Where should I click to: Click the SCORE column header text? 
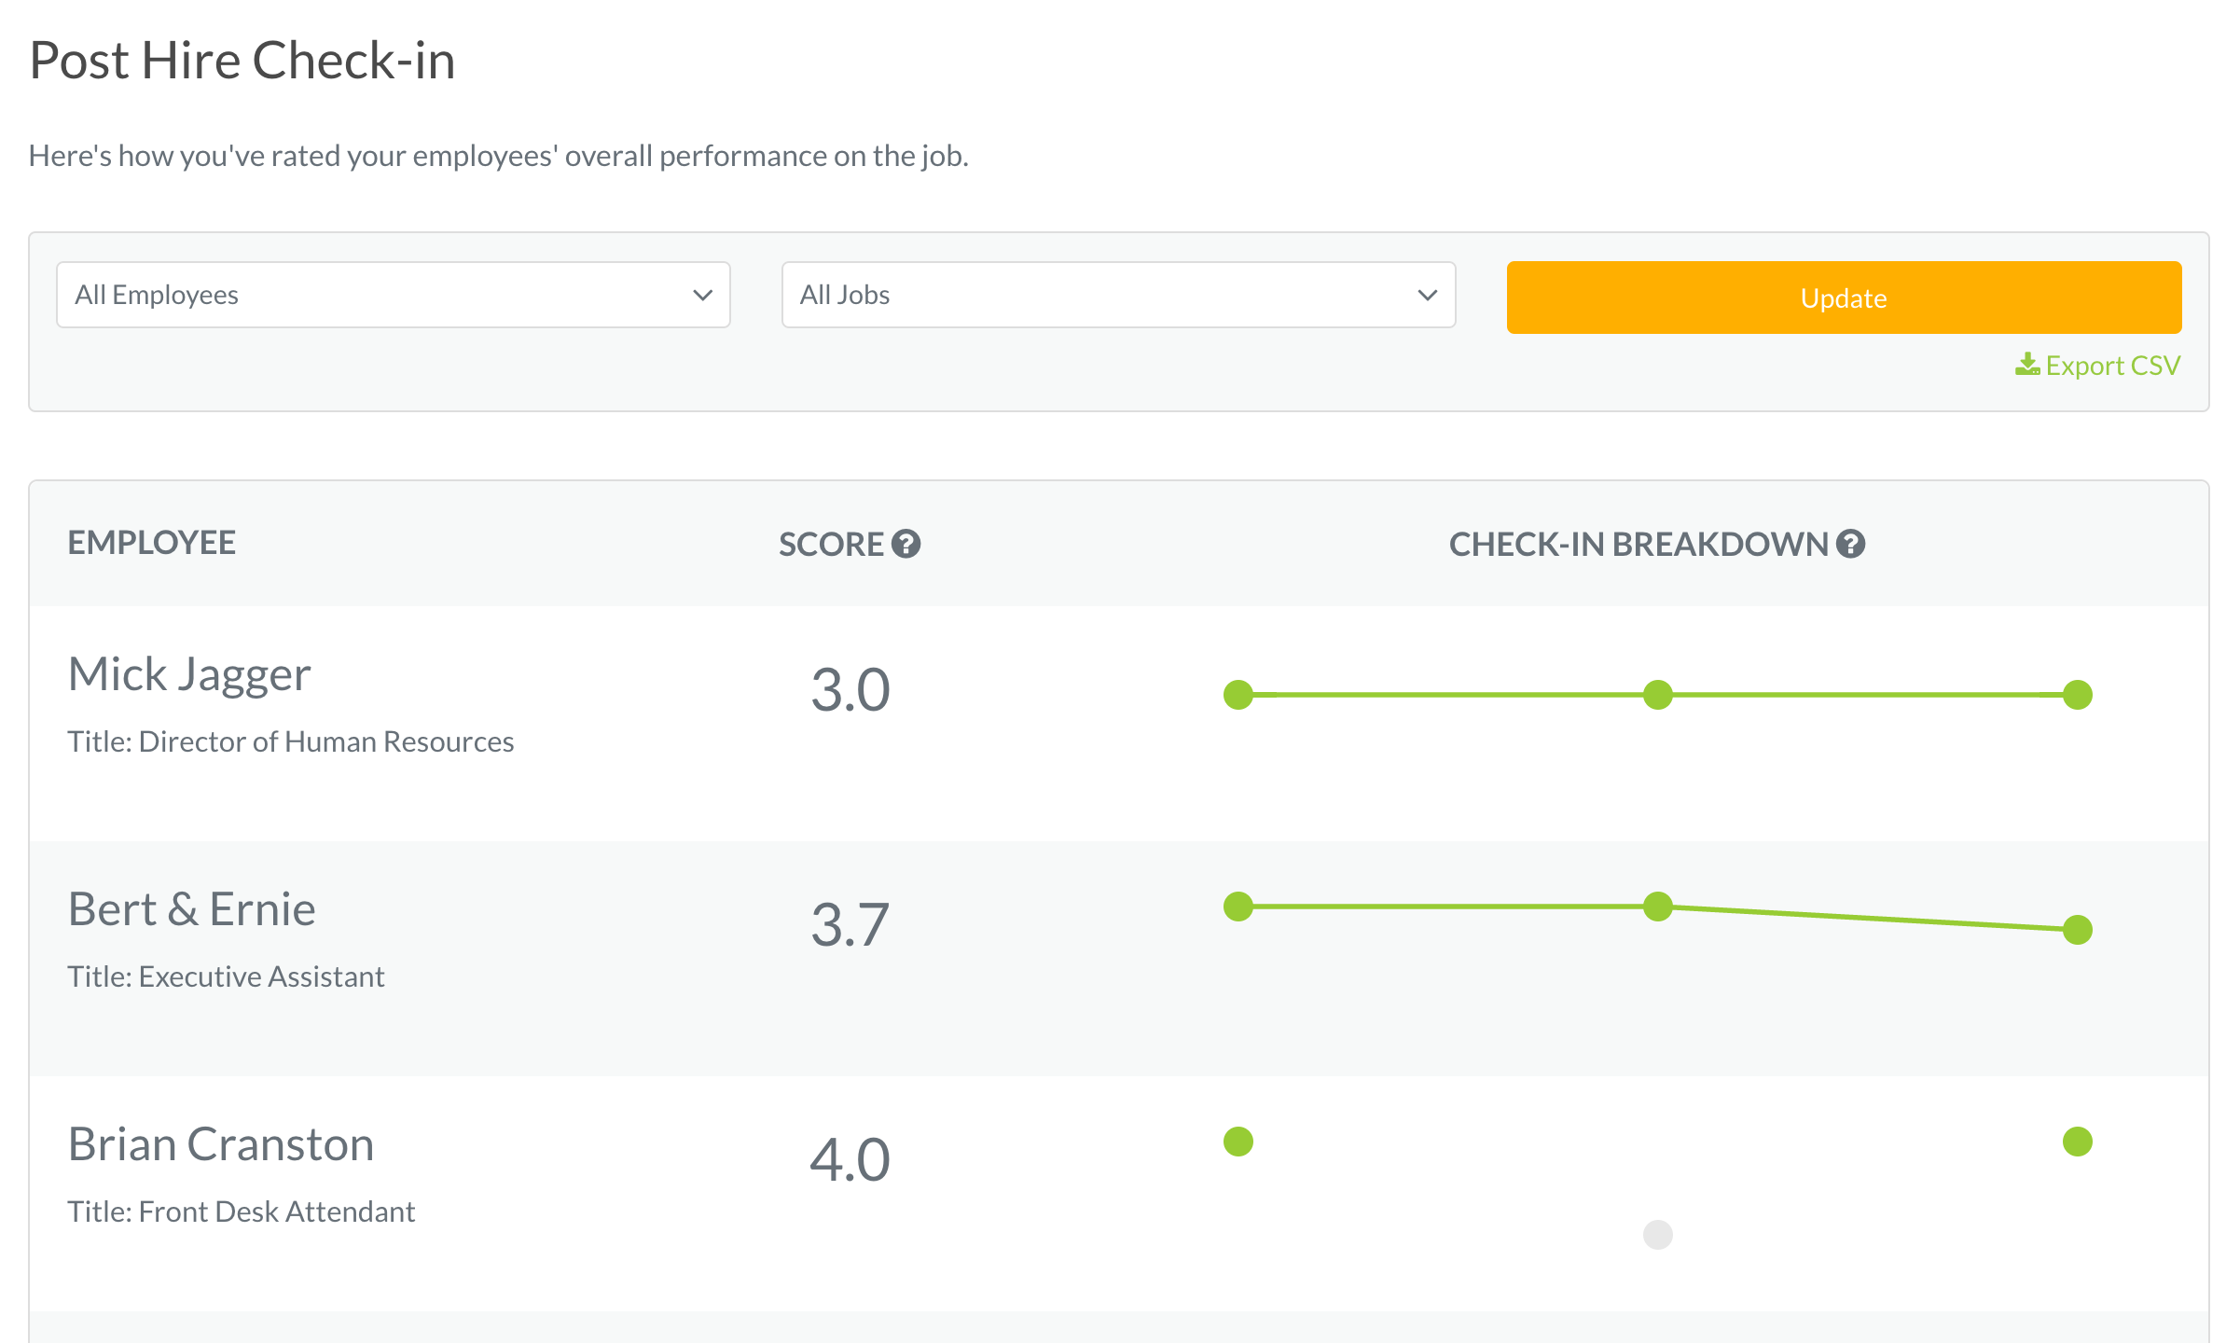click(831, 544)
